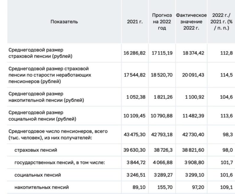Select value 17 544,82
Image resolution: width=235 pixels, height=194 pixels.
[x=135, y=75]
